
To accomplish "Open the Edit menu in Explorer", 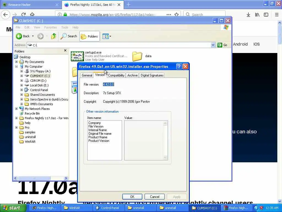I will pyautogui.click(x=27, y=27).
